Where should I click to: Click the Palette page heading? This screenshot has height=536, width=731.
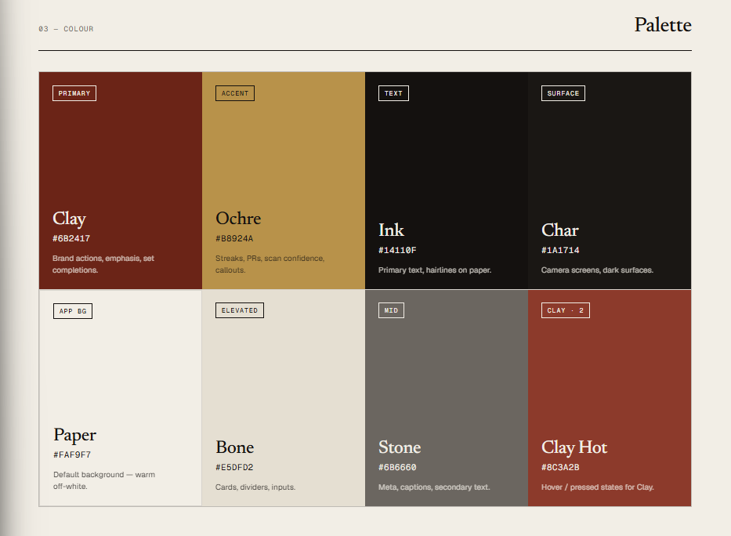pyautogui.click(x=663, y=25)
